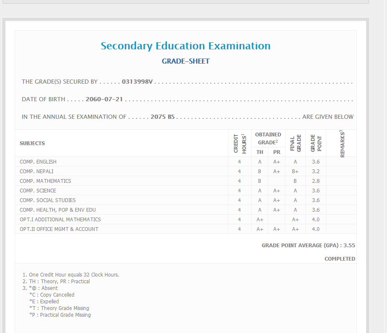
Task: Click the 3.2 grade point for COMP. NEPALI
Action: pos(315,172)
